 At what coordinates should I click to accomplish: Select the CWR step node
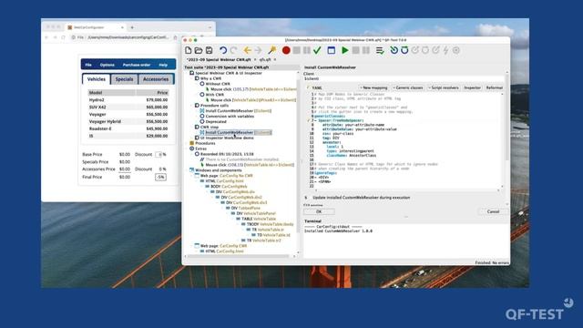coord(210,128)
